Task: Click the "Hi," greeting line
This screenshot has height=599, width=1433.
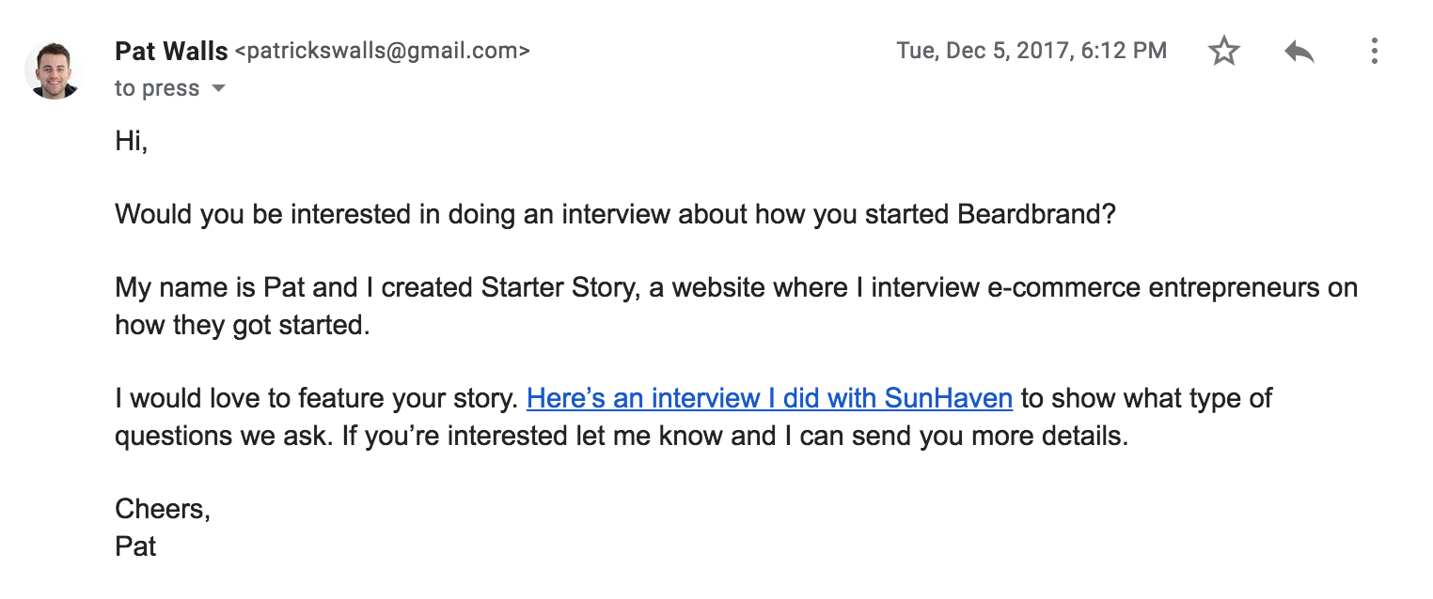Action: pos(131,142)
